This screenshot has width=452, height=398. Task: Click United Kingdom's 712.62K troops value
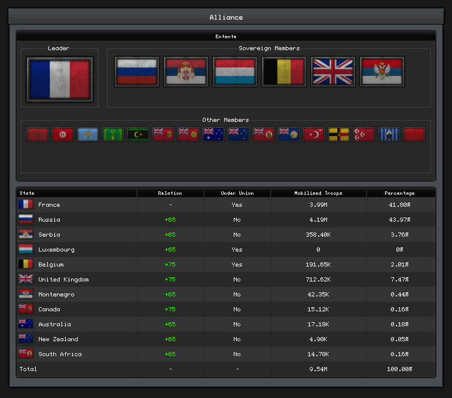(318, 280)
